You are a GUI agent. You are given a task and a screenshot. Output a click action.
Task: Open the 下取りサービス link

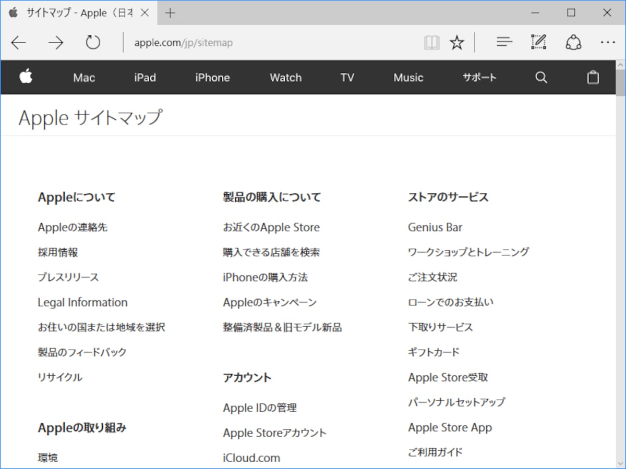tap(440, 327)
